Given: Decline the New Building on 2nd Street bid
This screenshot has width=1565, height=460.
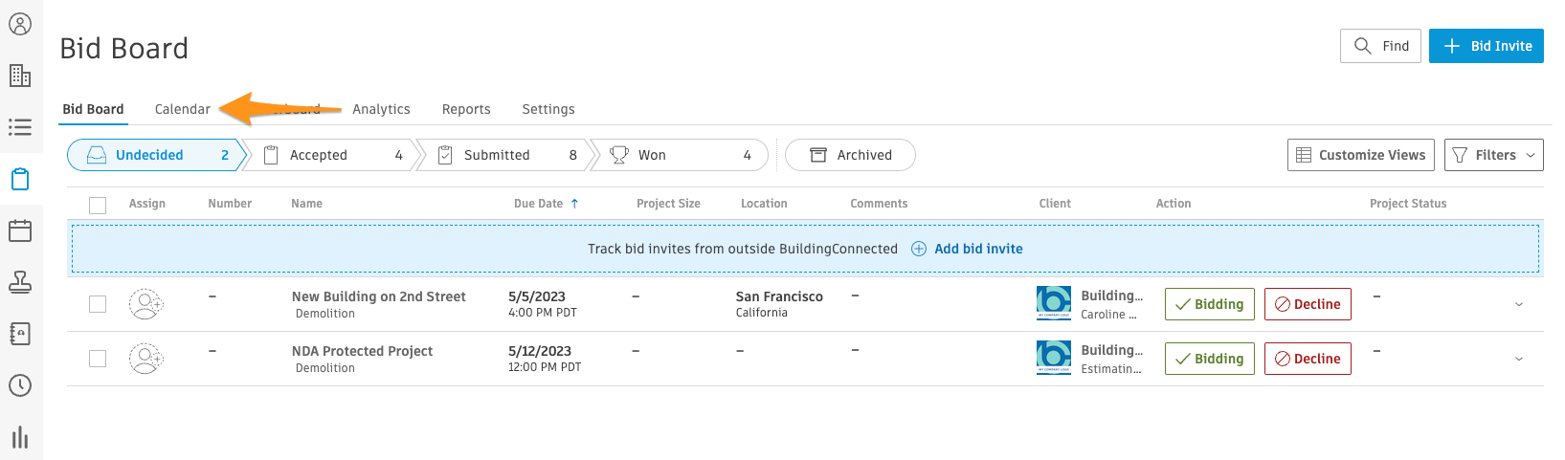Looking at the screenshot, I should click(1307, 304).
